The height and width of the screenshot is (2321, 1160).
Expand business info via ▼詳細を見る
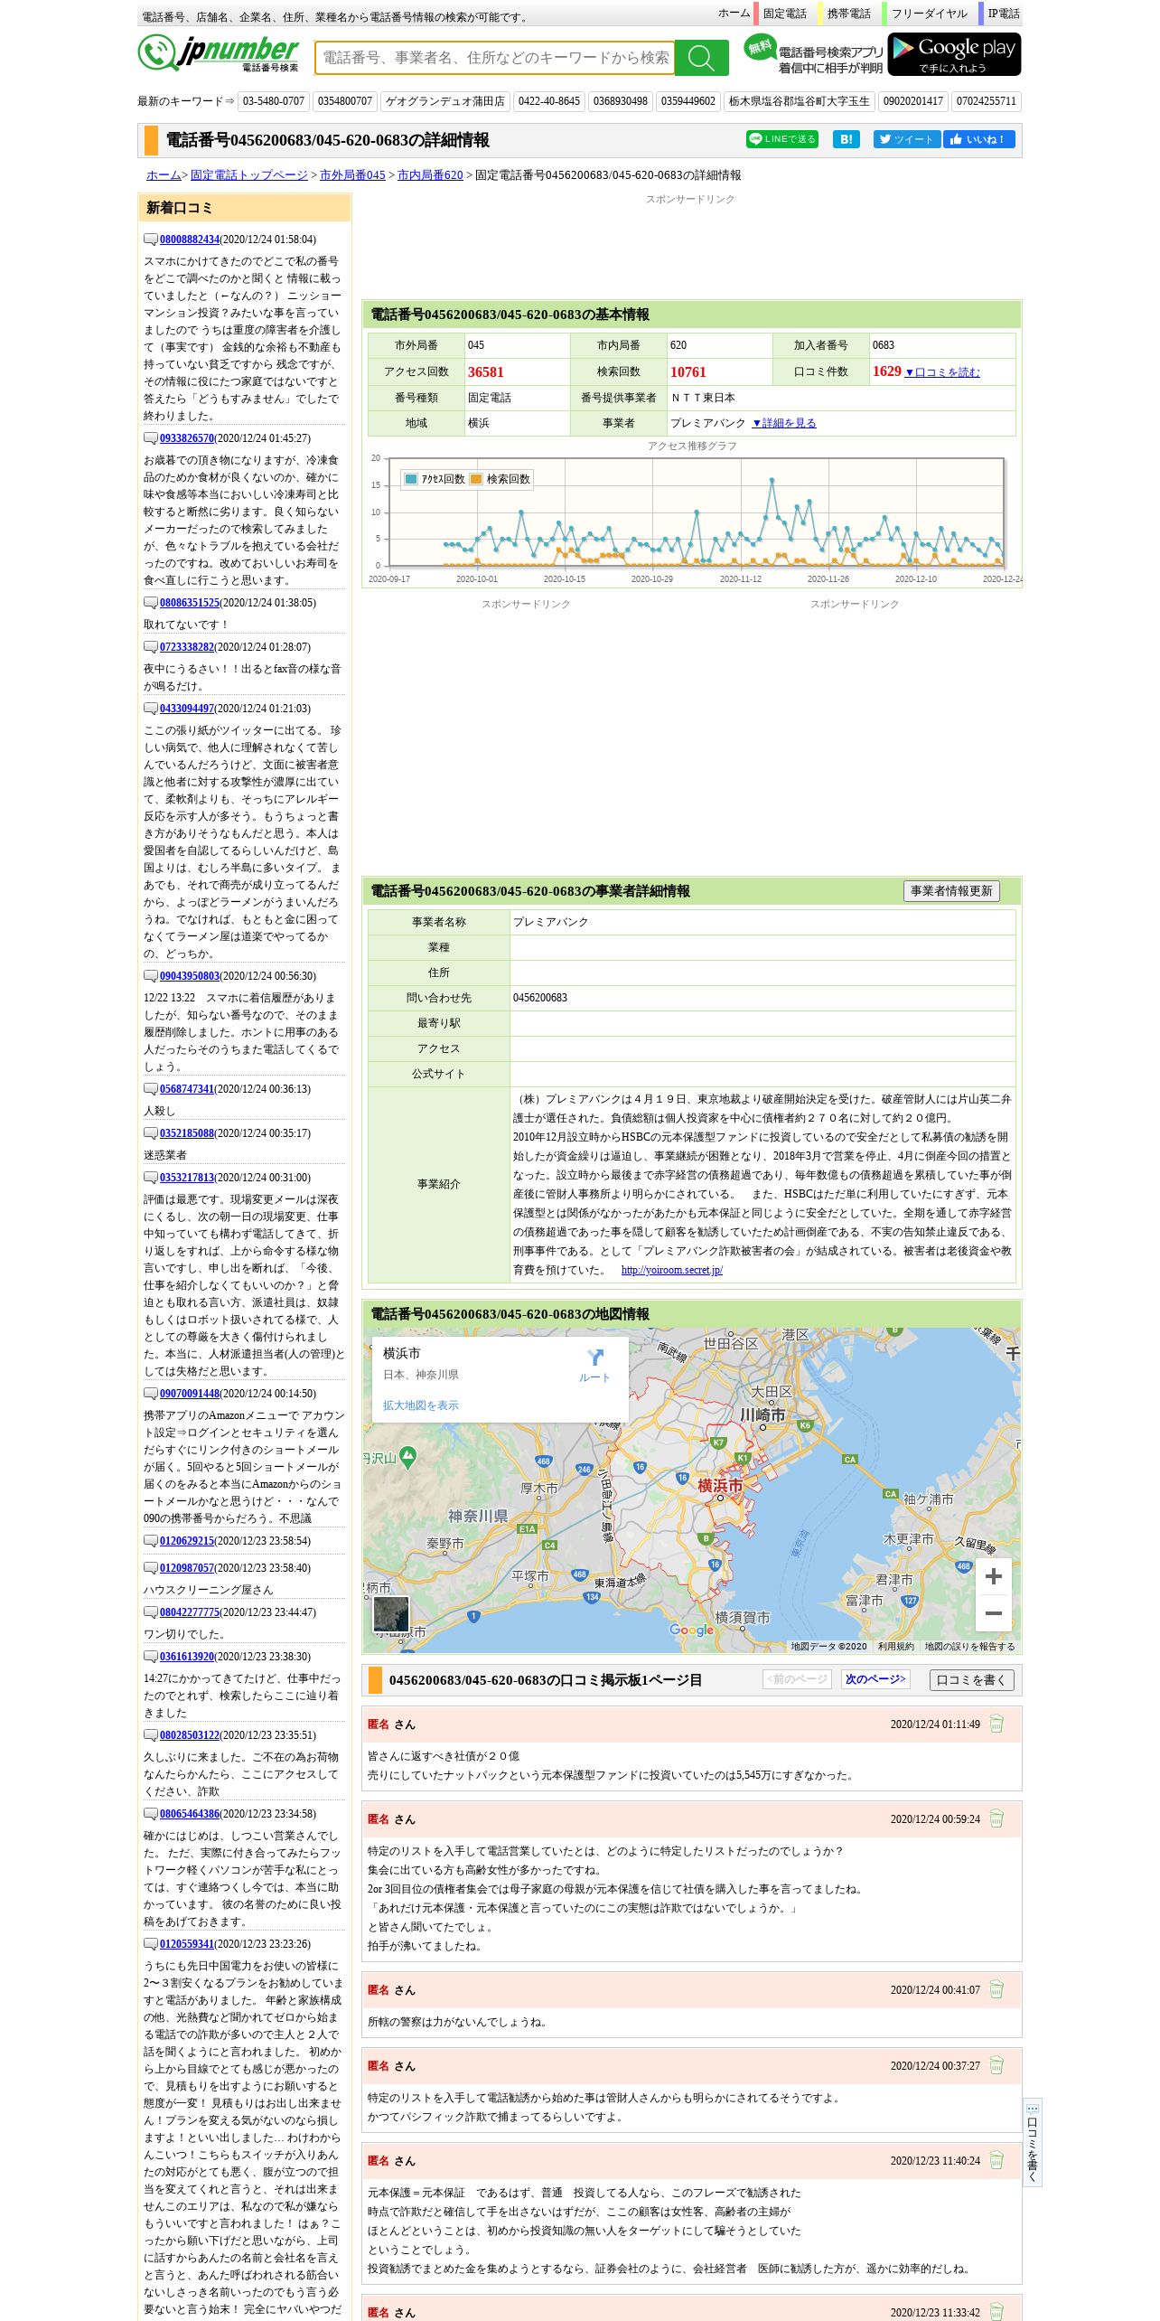(x=784, y=423)
